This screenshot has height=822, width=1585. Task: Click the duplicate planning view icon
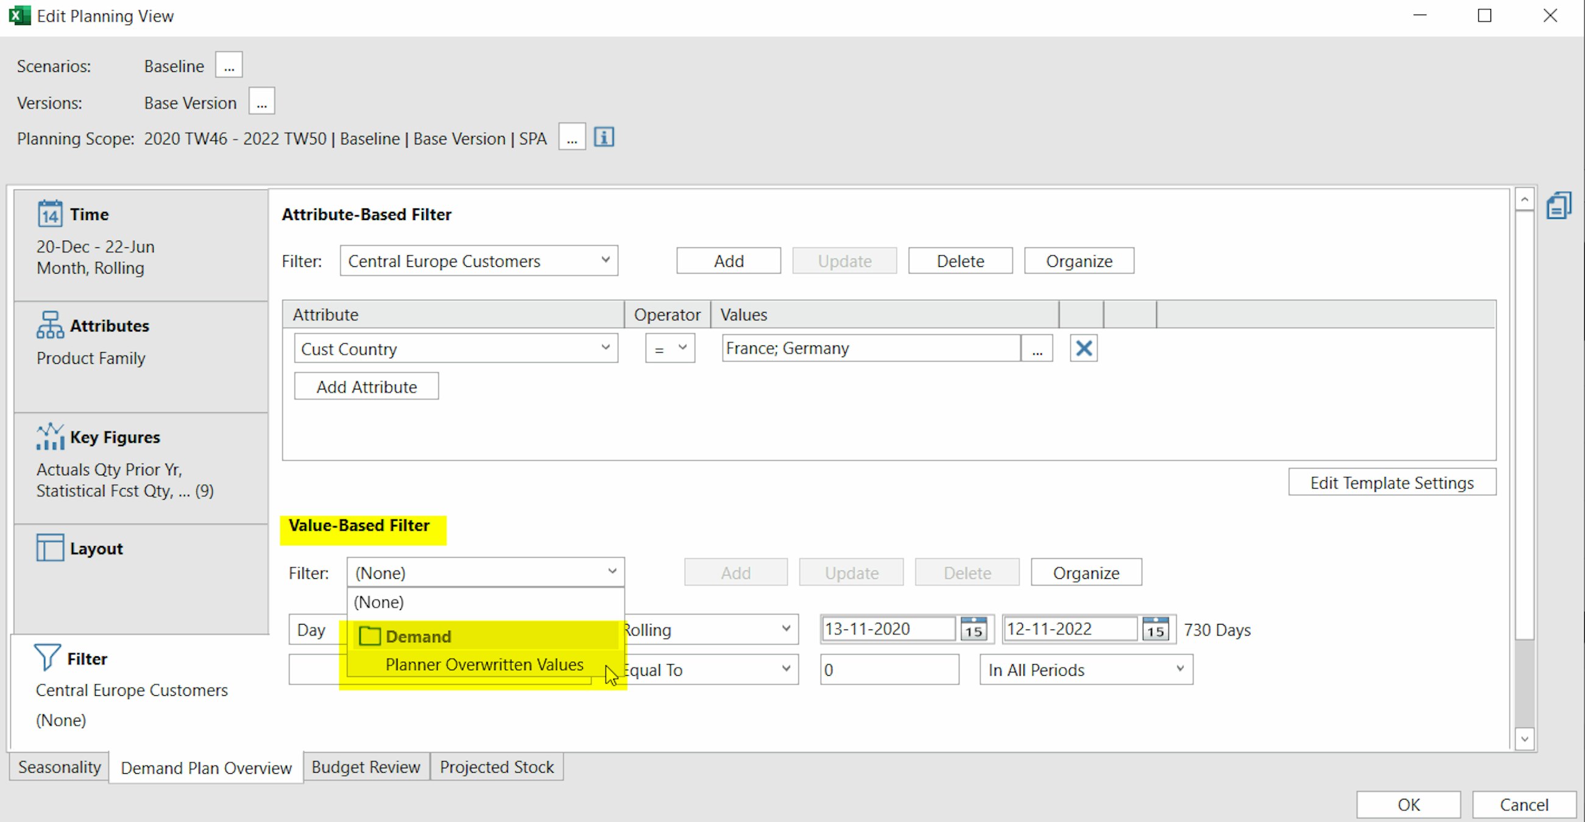click(1560, 205)
